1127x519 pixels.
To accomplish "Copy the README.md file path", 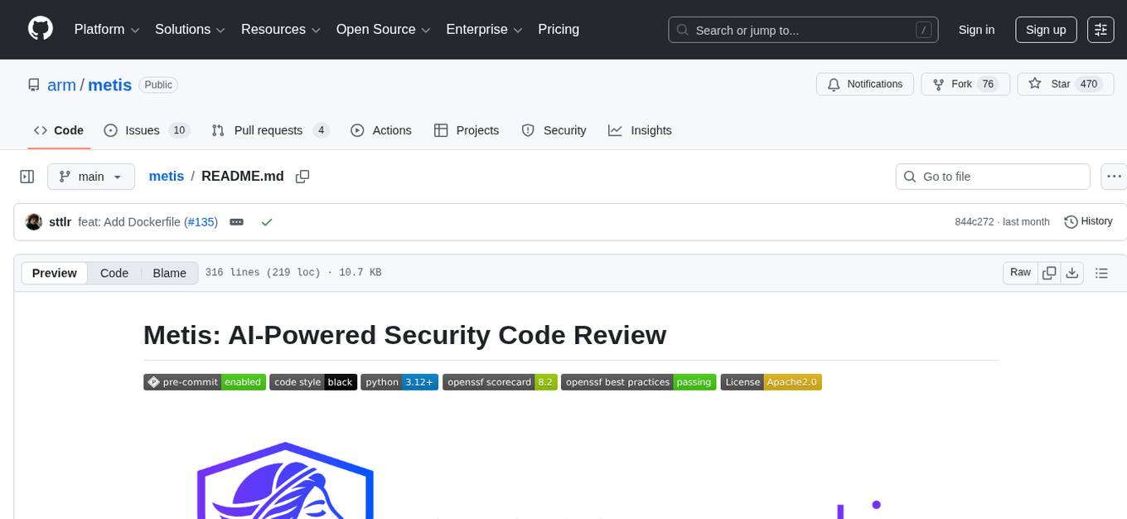I will (302, 177).
